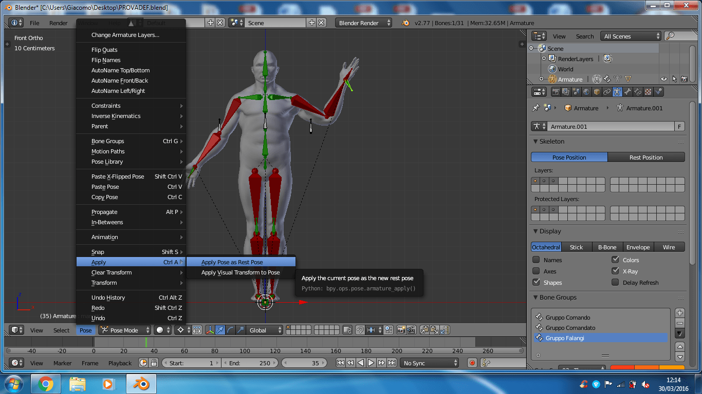Open the Global transform orientation dropdown

pos(264,330)
